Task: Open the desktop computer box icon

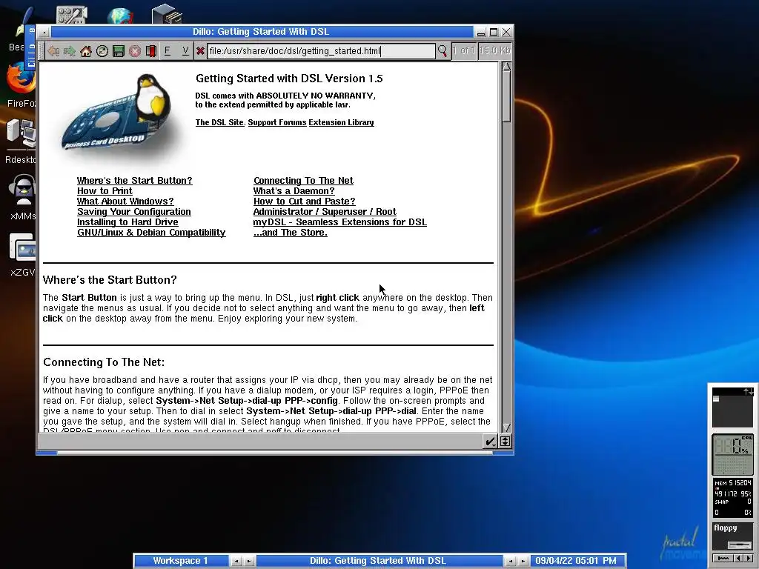Action: pos(167,13)
